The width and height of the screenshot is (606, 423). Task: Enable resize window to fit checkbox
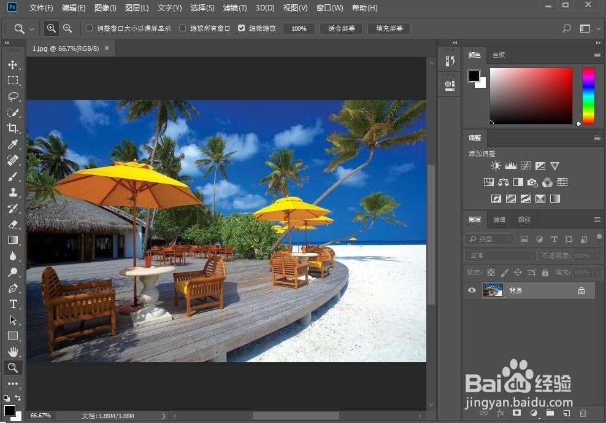point(90,28)
